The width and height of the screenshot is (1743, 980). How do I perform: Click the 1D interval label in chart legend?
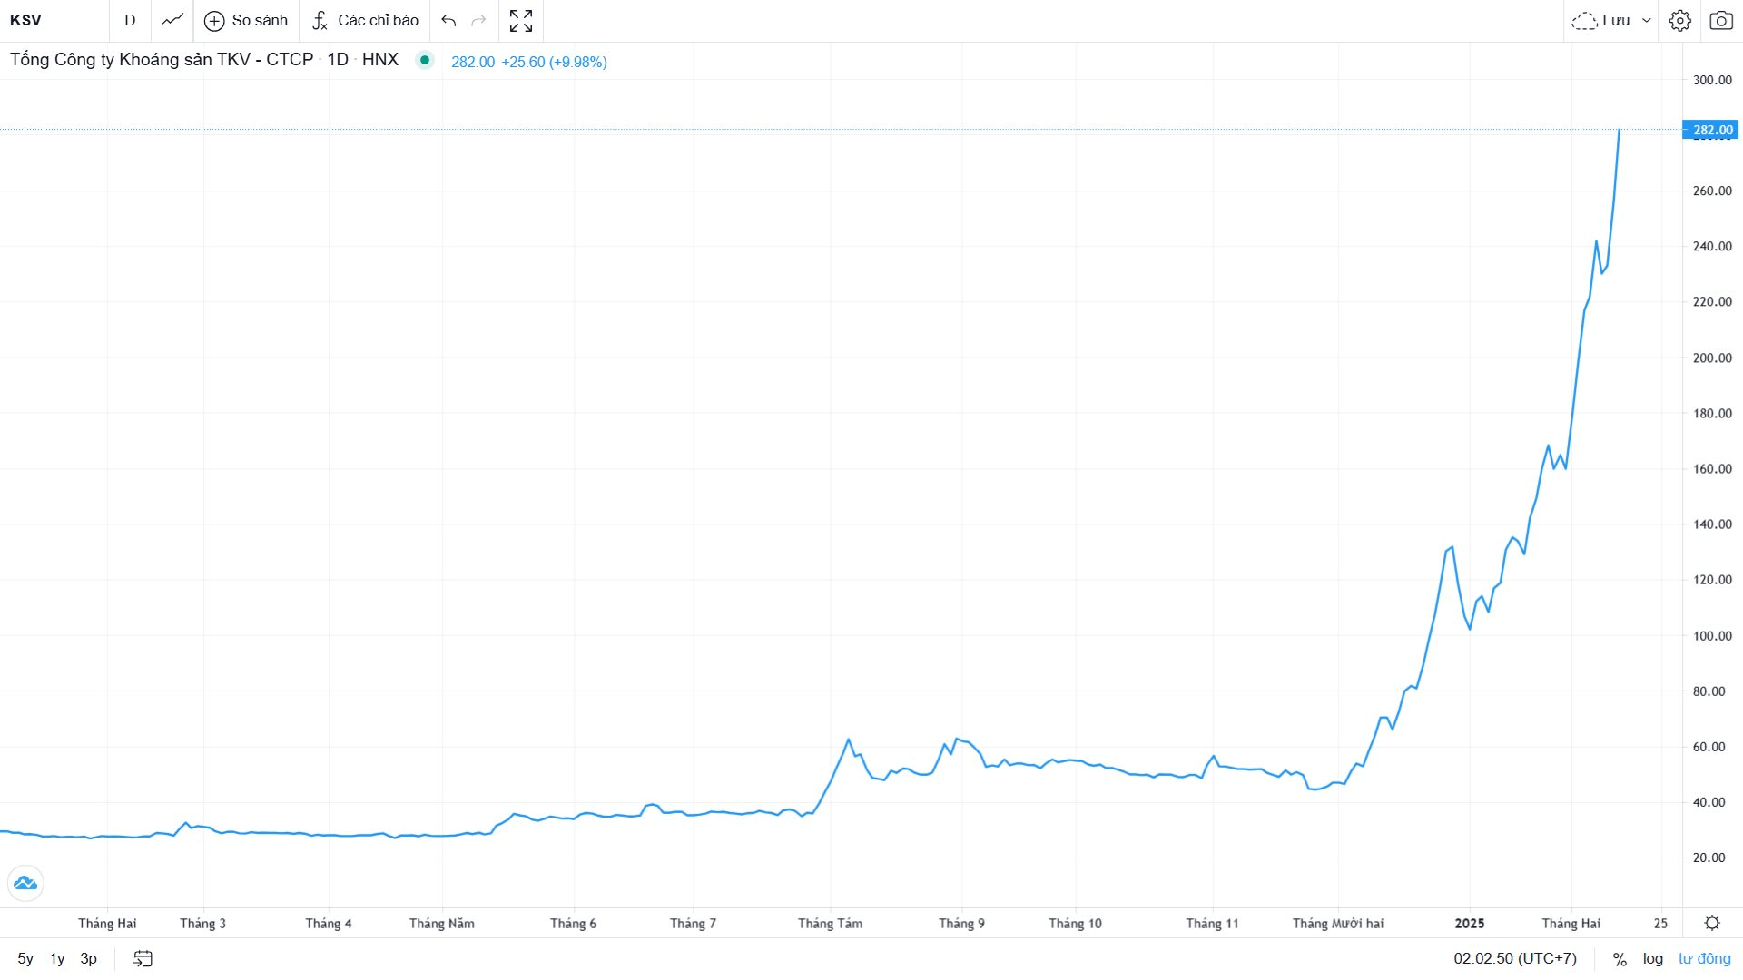[x=338, y=59]
